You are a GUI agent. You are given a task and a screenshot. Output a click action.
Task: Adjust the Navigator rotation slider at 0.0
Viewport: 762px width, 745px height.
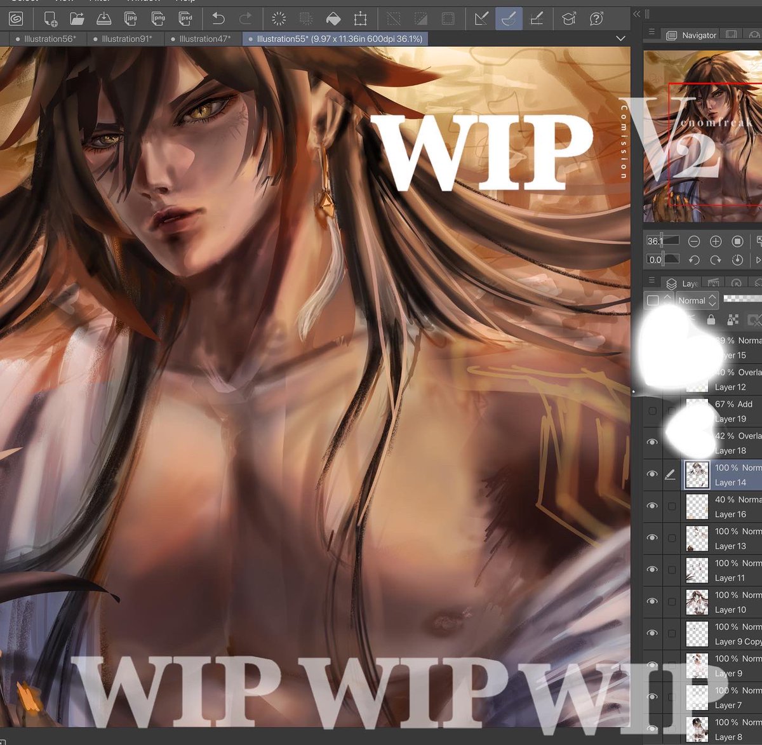coord(663,259)
